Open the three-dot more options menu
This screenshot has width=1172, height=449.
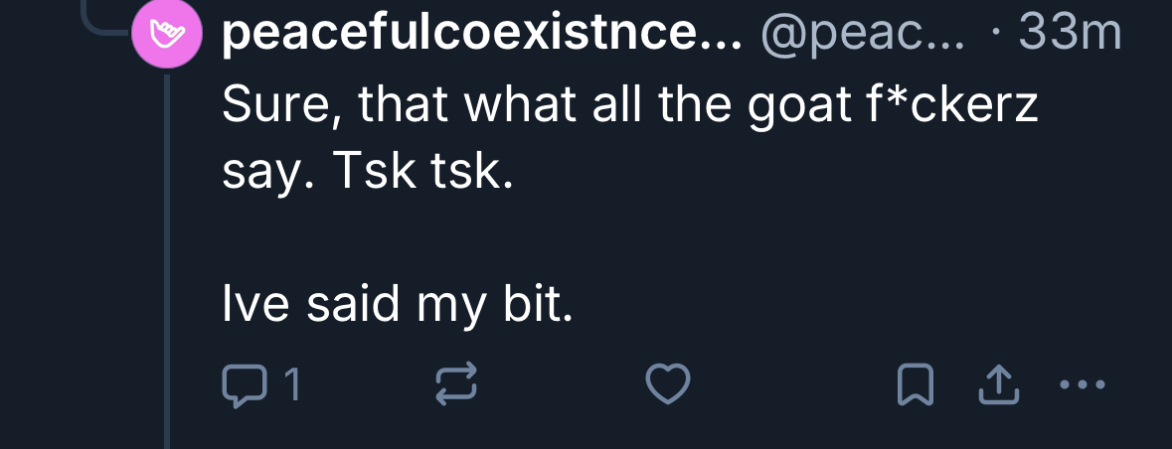(1083, 384)
